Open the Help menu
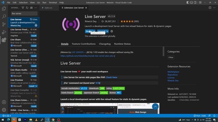The width and height of the screenshot is (218, 122). pyautogui.click(x=61, y=2)
